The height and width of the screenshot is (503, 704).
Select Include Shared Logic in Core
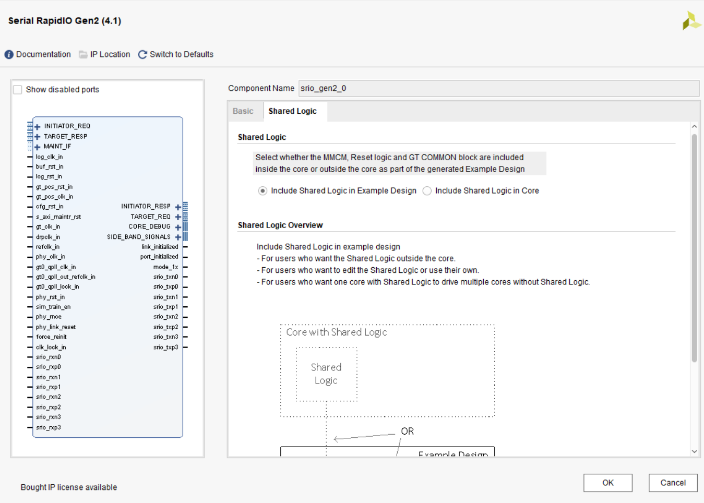pos(427,191)
